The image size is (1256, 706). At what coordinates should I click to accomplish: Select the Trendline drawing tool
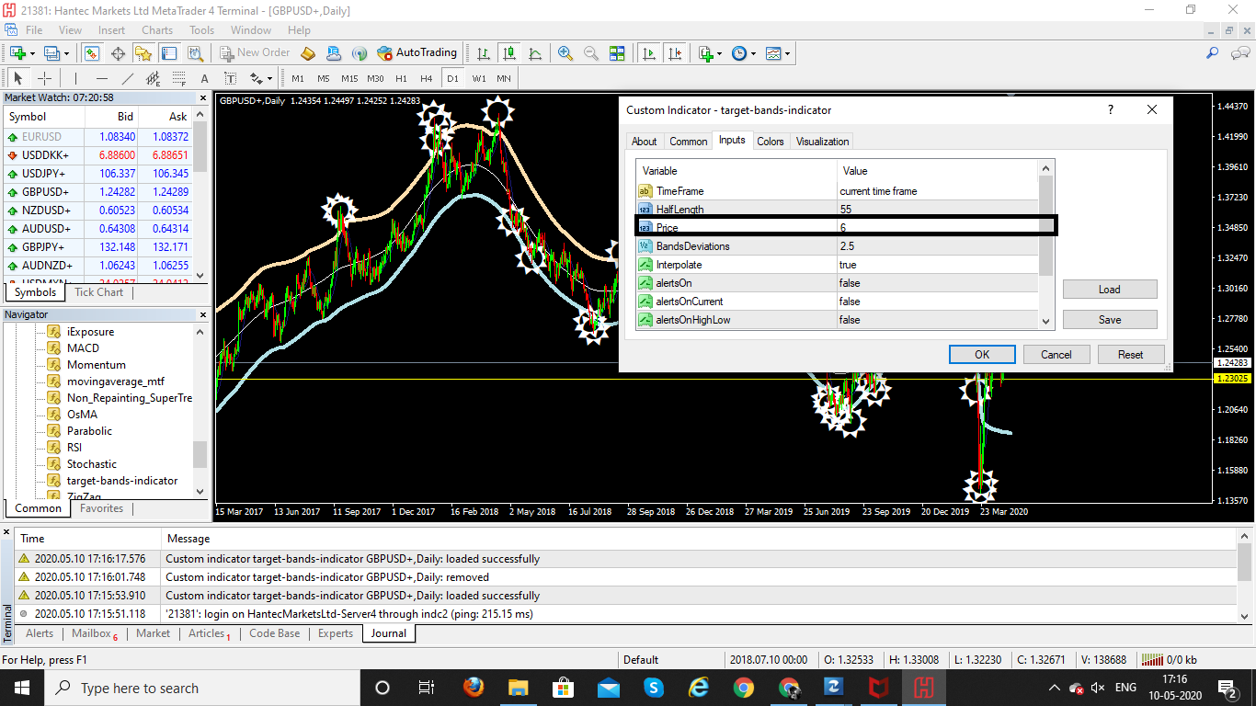pos(127,78)
